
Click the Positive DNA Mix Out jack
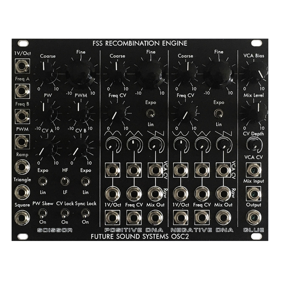point(155,218)
